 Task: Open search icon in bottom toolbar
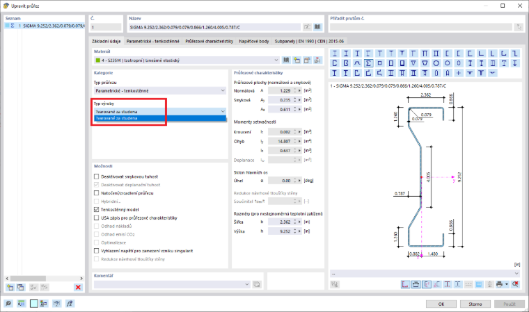pyautogui.click(x=8, y=304)
